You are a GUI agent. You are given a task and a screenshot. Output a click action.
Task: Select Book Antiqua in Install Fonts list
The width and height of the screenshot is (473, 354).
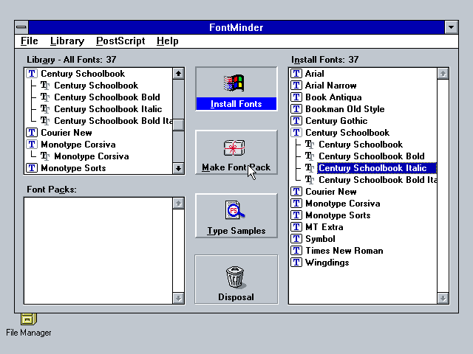(x=333, y=97)
